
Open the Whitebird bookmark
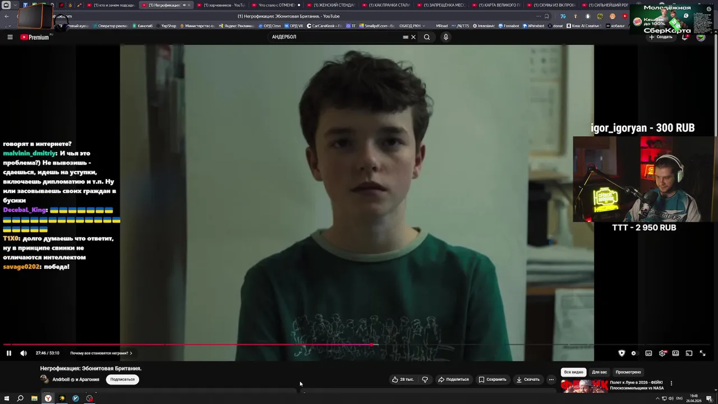pos(533,26)
